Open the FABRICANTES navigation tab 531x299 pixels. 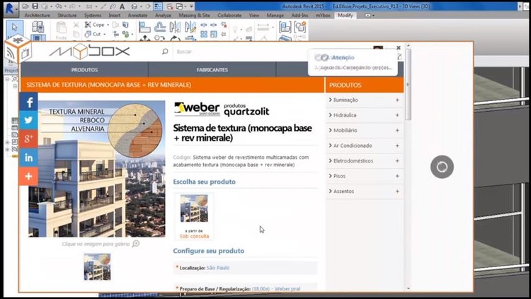[x=212, y=70]
